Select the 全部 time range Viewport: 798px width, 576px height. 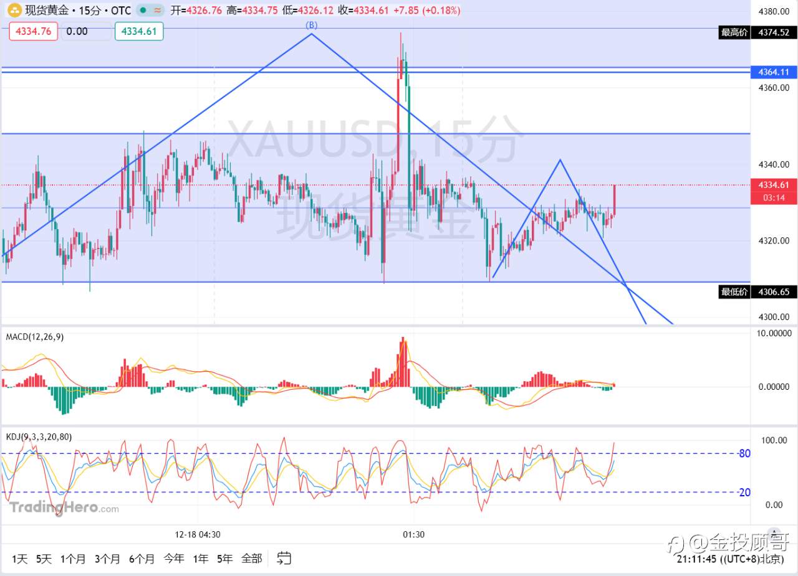(x=251, y=559)
